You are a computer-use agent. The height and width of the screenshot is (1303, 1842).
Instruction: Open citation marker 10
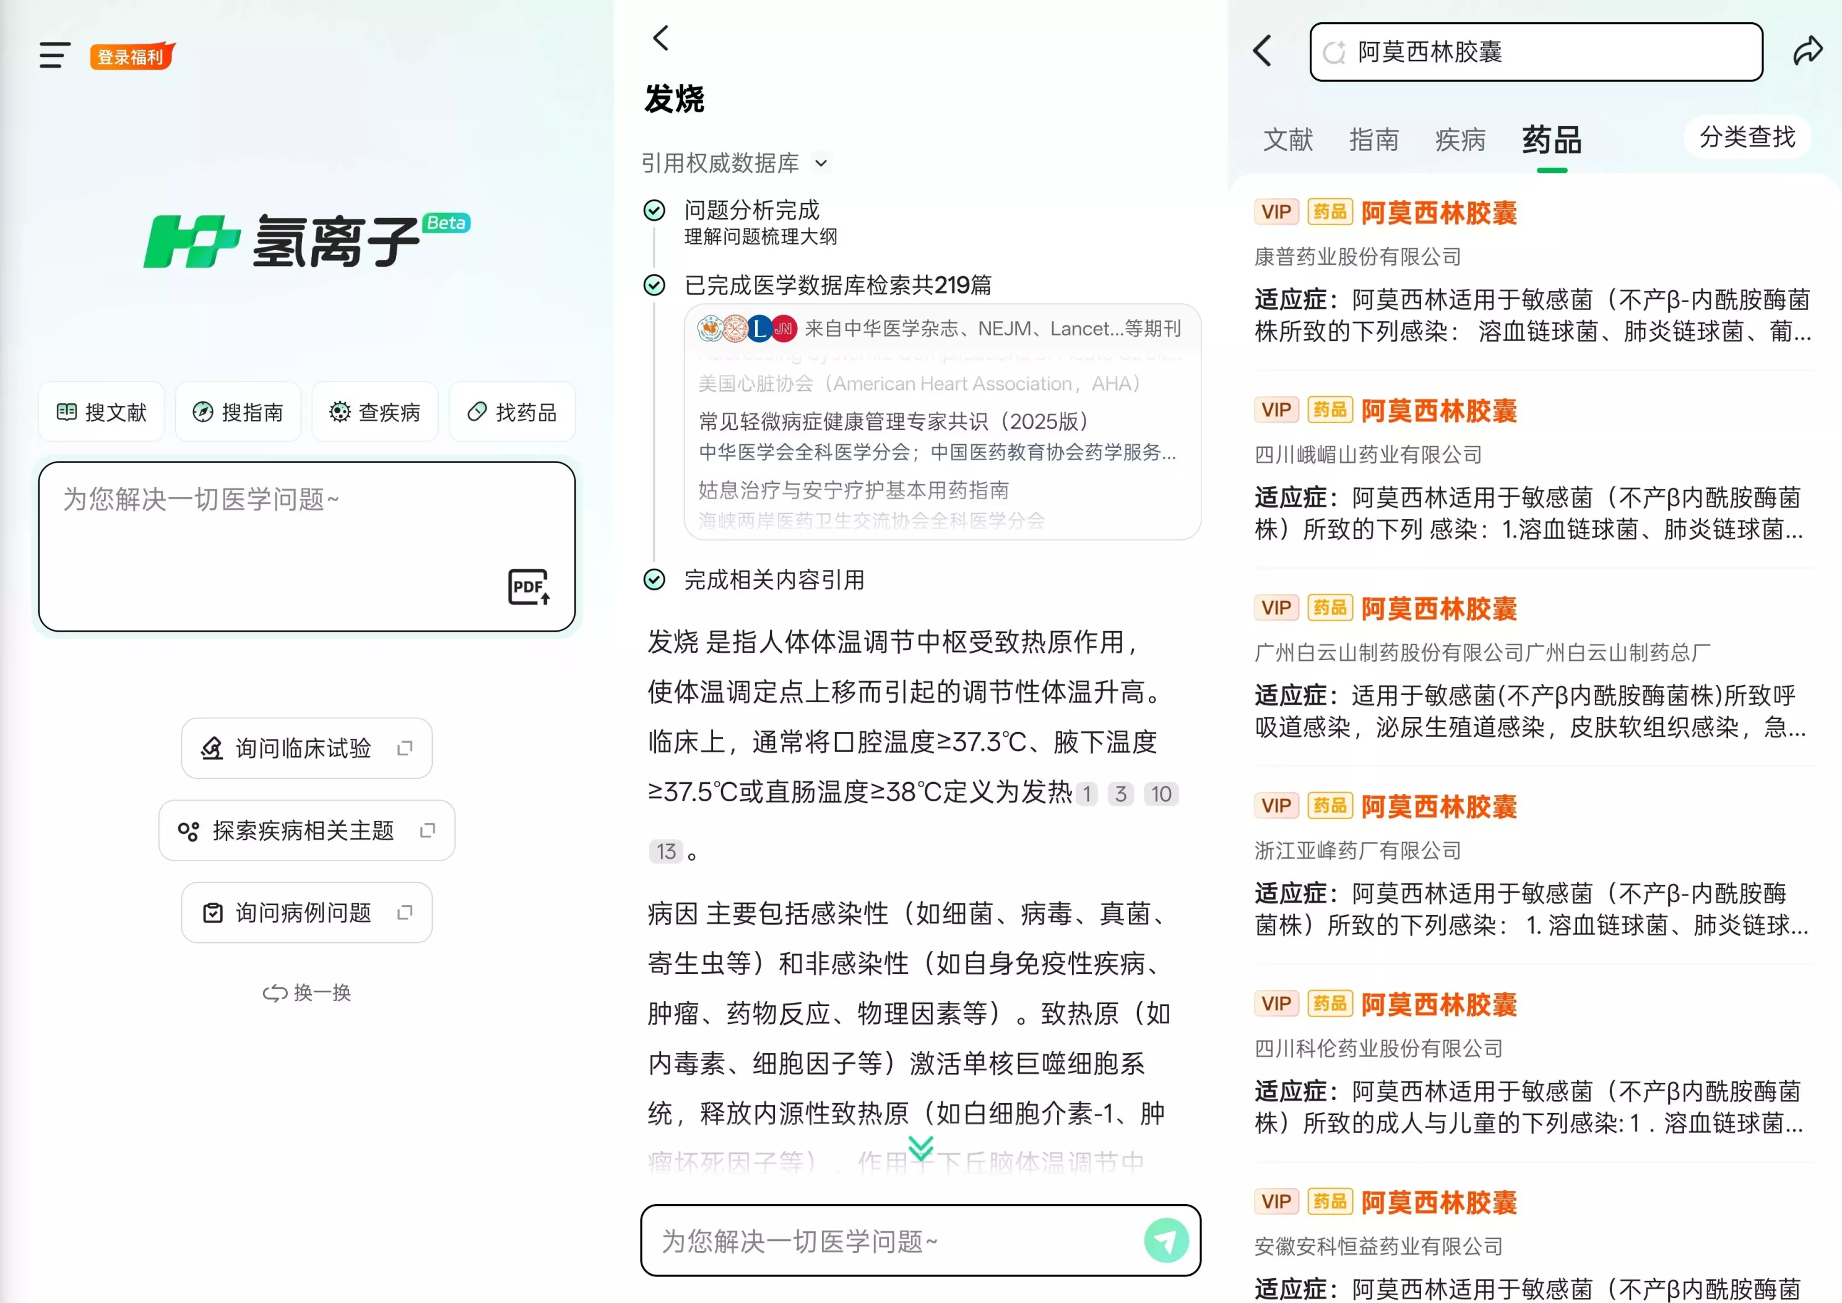point(1161,794)
